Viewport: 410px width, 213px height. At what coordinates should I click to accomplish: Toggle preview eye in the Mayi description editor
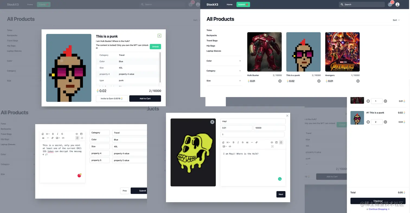(x=272, y=142)
